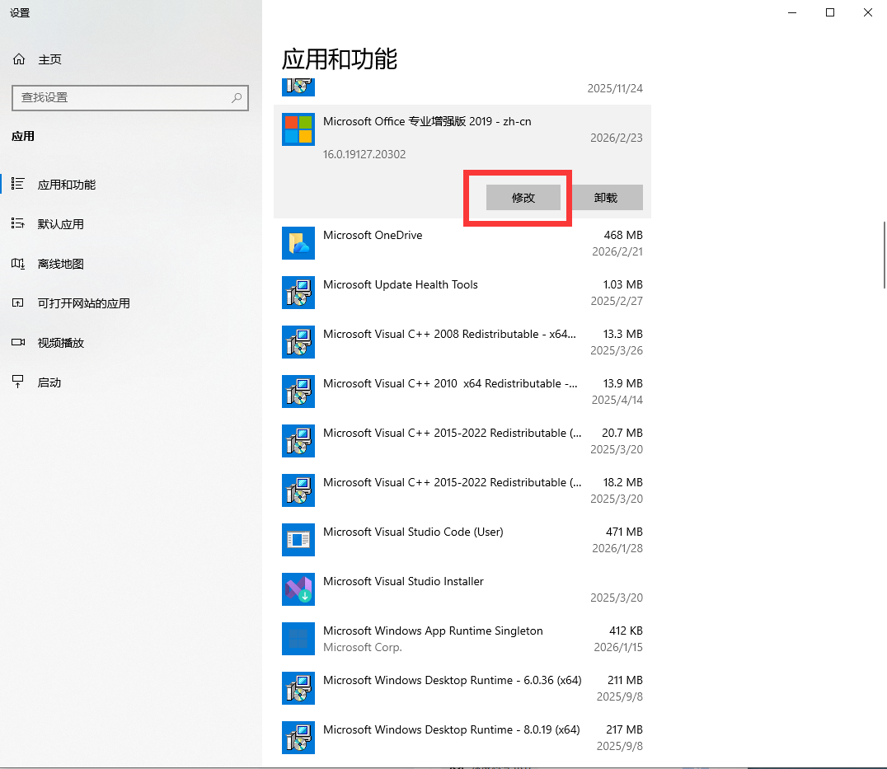
Task: Select Windows Desktop Runtime 6.0.36 (x64) entry
Action: (462, 688)
